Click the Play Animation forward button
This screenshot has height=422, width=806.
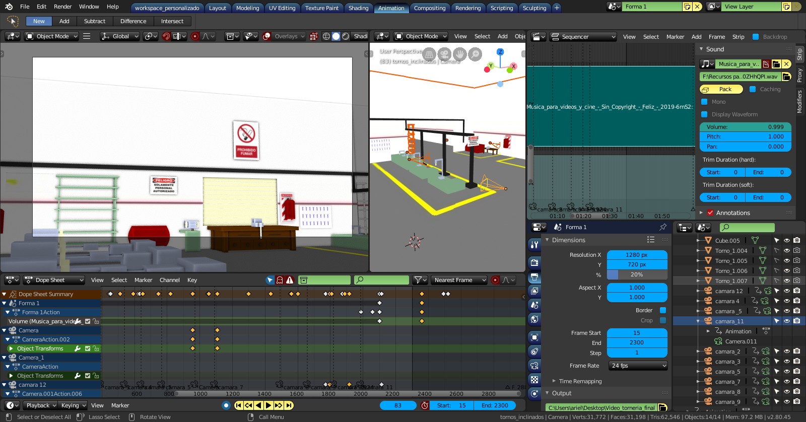268,405
